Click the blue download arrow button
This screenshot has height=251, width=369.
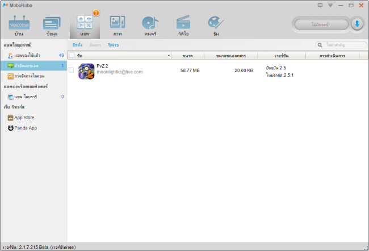(357, 24)
